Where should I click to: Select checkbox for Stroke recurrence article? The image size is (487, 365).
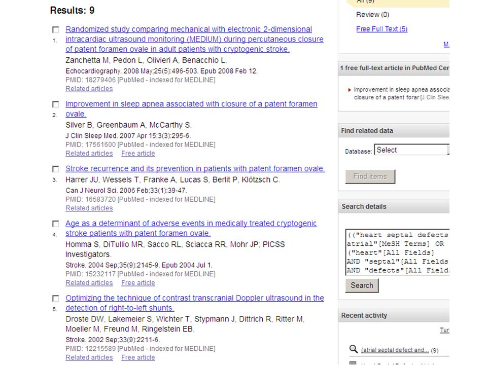coord(56,169)
